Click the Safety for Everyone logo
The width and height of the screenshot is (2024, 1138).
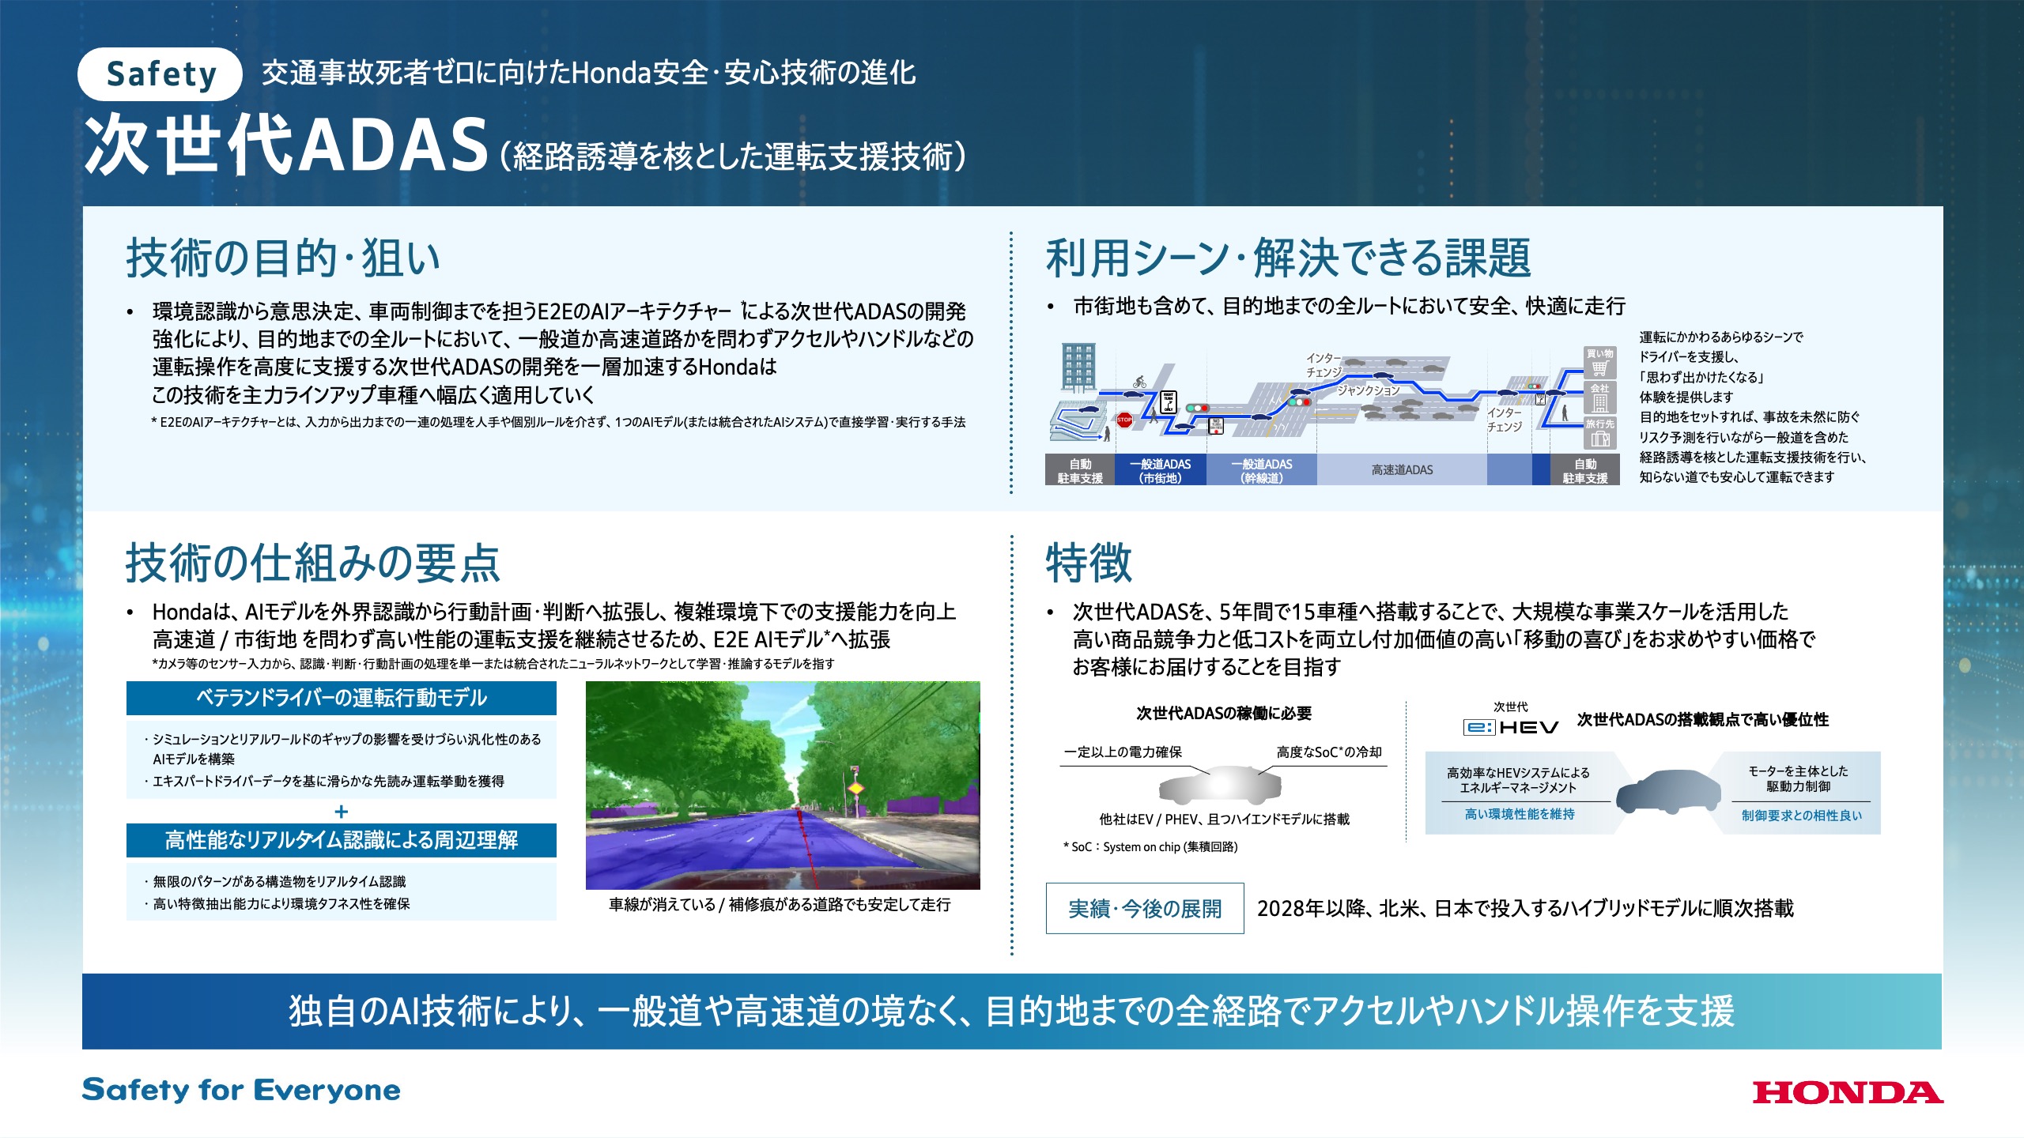point(241,1090)
